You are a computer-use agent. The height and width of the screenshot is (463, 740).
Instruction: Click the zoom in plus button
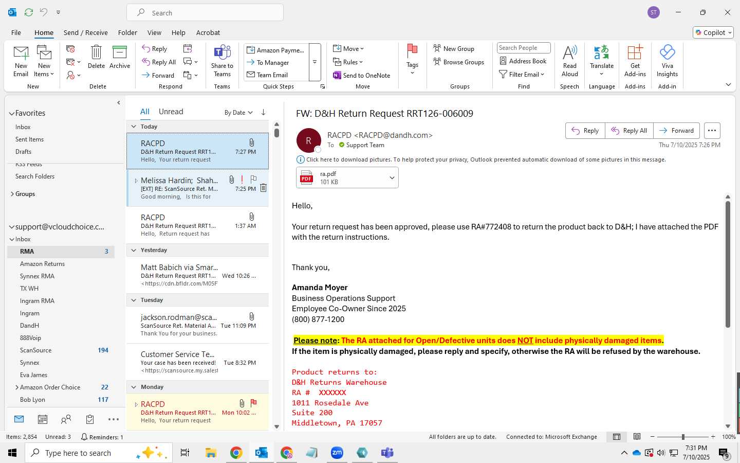coord(713,437)
